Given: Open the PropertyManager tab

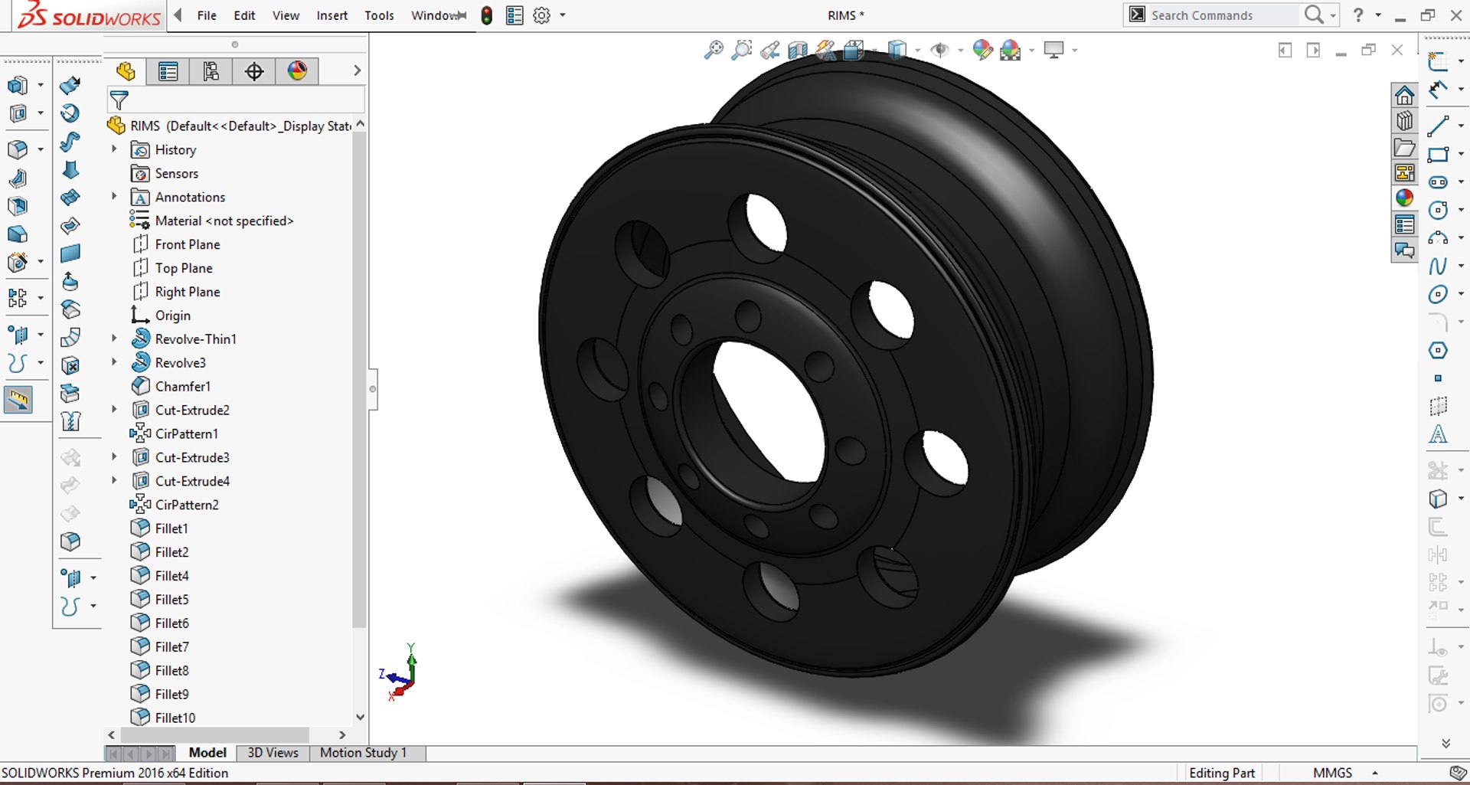Looking at the screenshot, I should (x=168, y=71).
